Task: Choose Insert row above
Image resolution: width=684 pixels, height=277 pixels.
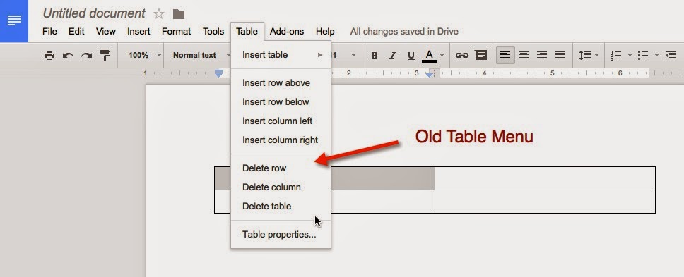Action: pos(281,82)
